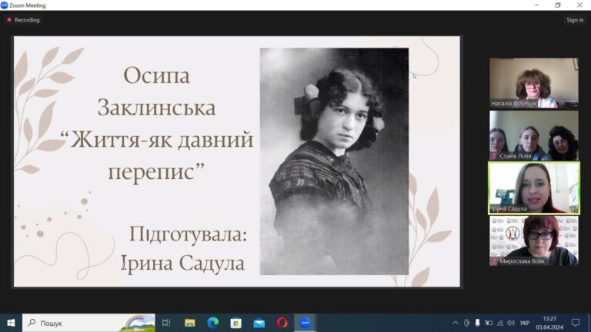
Task: Open Opera browser from the taskbar
Action: click(x=282, y=323)
